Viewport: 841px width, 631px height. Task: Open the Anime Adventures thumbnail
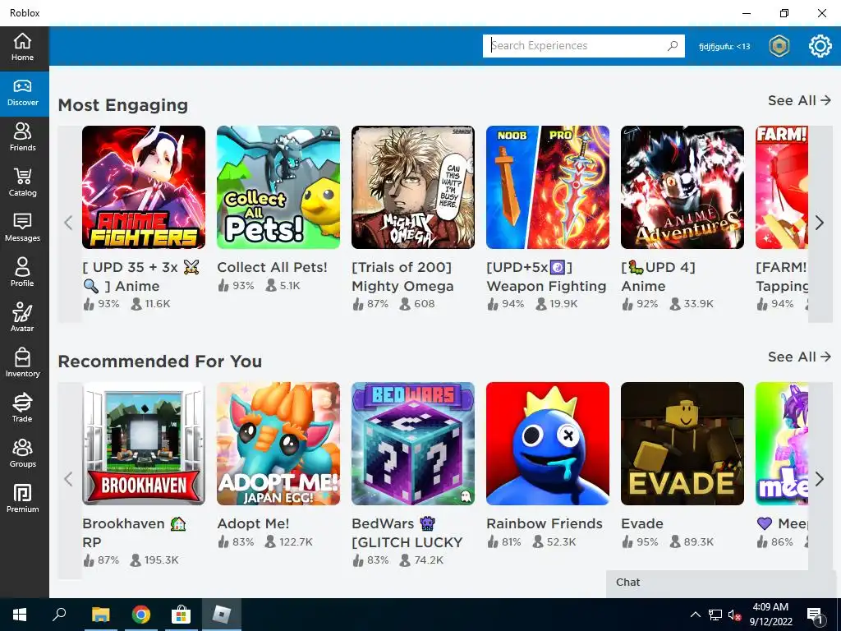point(682,187)
